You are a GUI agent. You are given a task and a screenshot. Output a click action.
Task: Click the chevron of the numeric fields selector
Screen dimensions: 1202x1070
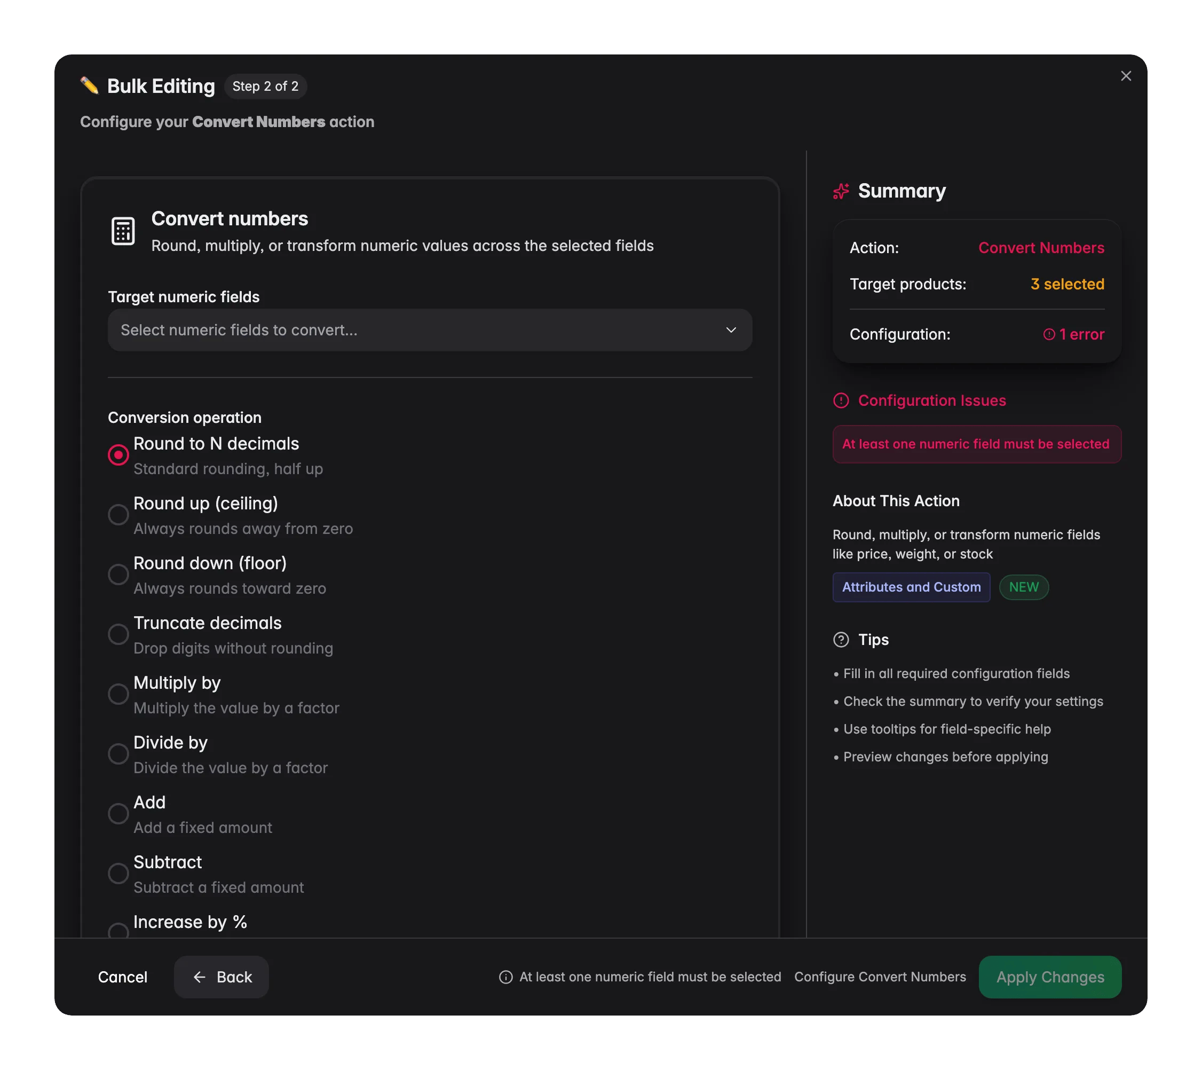point(731,330)
